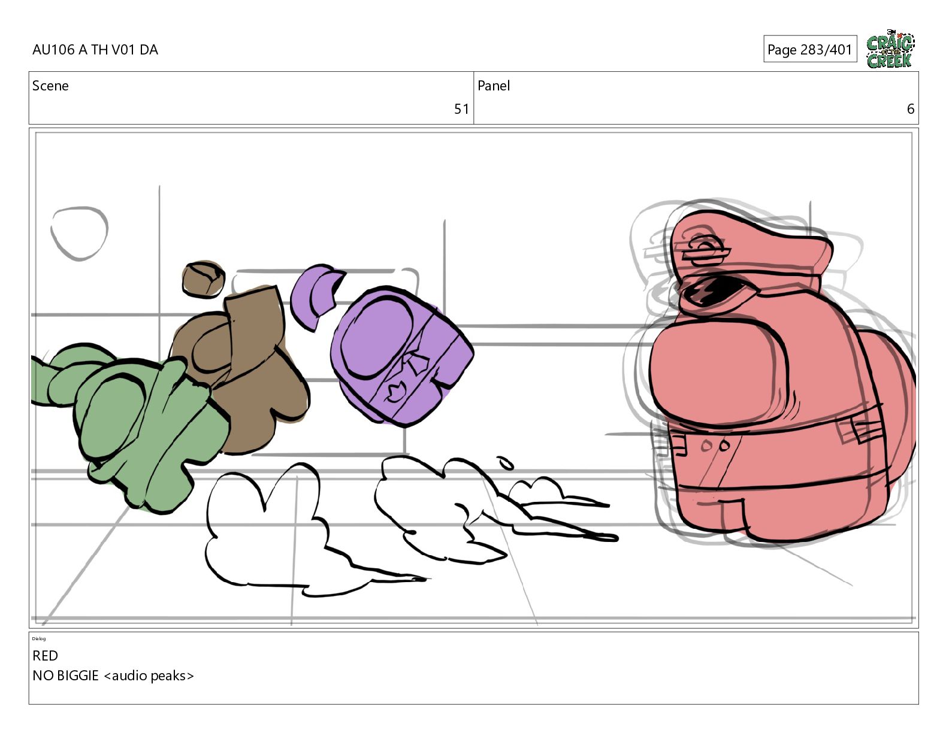The height and width of the screenshot is (733, 949).
Task: Click the 'Scene' label
Action: tap(50, 86)
